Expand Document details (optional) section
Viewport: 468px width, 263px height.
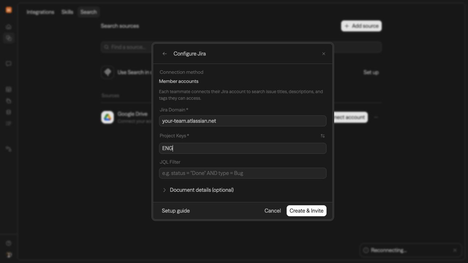(x=198, y=190)
